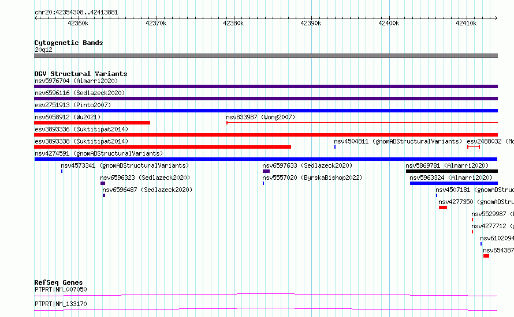The image size is (514, 317).
Task: Click the Cytogenetic Bands track title
Action: [x=69, y=43]
